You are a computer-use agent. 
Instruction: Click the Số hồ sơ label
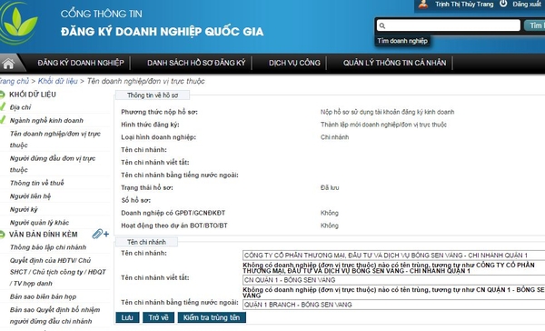tap(135, 200)
